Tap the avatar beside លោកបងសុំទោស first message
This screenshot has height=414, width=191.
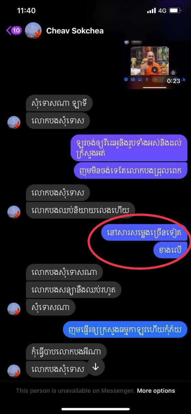click(x=14, y=122)
